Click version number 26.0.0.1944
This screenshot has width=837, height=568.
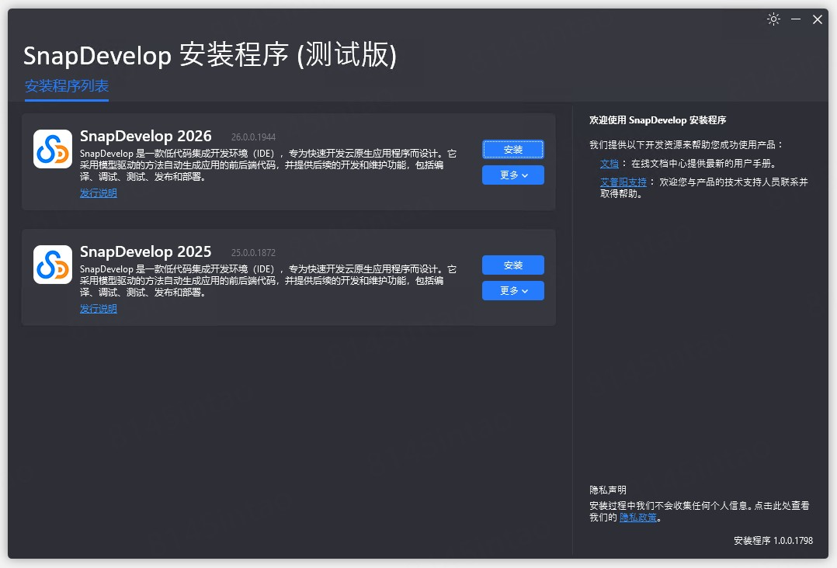(x=254, y=137)
